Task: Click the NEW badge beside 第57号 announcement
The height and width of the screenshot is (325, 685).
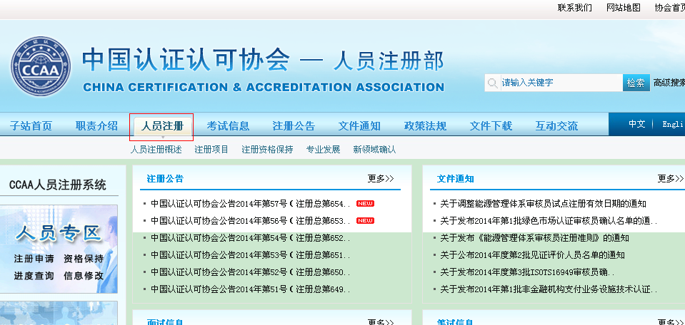Action: point(365,203)
